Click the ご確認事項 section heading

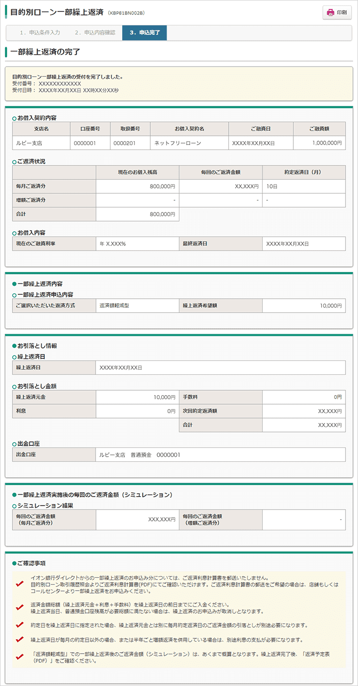pos(31,563)
